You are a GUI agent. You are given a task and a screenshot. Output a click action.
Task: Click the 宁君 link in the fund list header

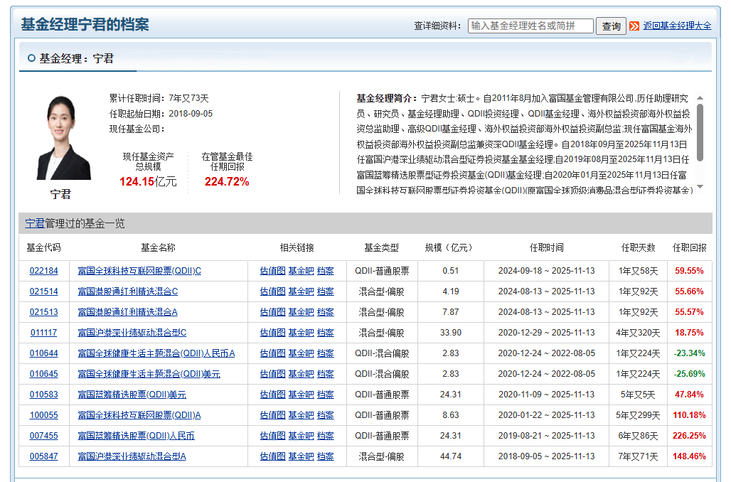35,223
